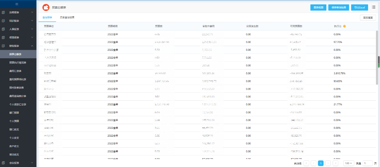Image resolution: width=380 pixels, height=167 pixels.
Task: Open the list options icon beside 导出Excel
Action: pos(374,7)
